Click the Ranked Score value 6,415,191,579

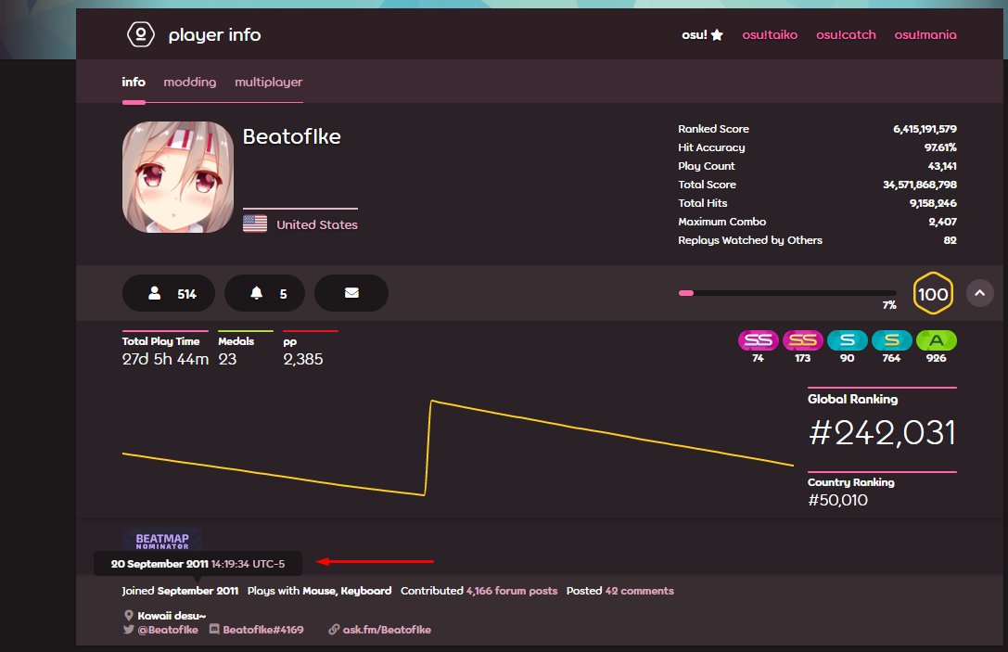(925, 129)
